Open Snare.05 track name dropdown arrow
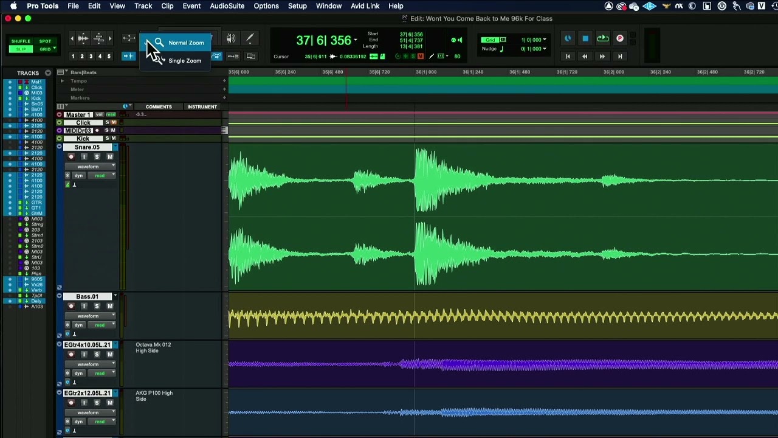The height and width of the screenshot is (438, 778). tap(115, 147)
